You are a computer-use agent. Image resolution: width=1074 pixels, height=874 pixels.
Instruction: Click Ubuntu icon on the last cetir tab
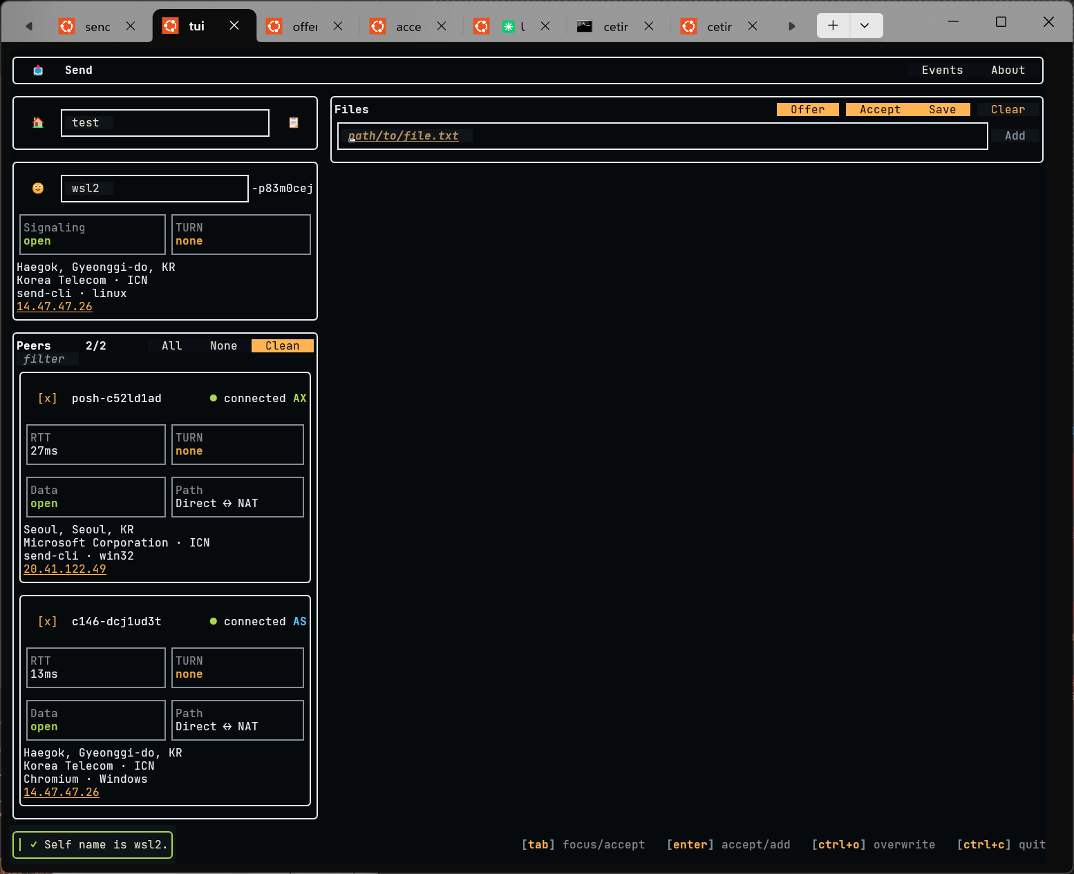click(688, 26)
